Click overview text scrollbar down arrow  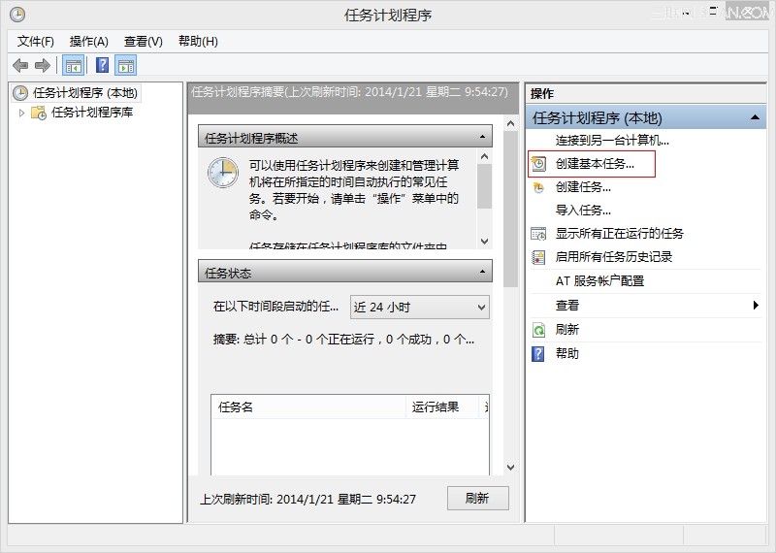tap(484, 242)
